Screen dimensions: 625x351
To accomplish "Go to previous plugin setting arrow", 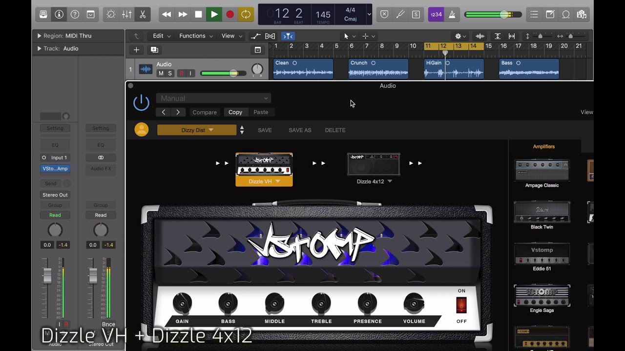I will click(164, 112).
